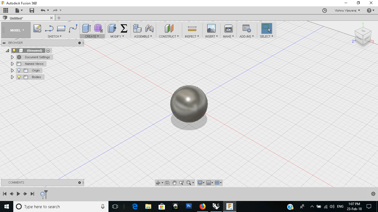378x212 pixels.
Task: Click the New Component icon
Action: (x=137, y=28)
